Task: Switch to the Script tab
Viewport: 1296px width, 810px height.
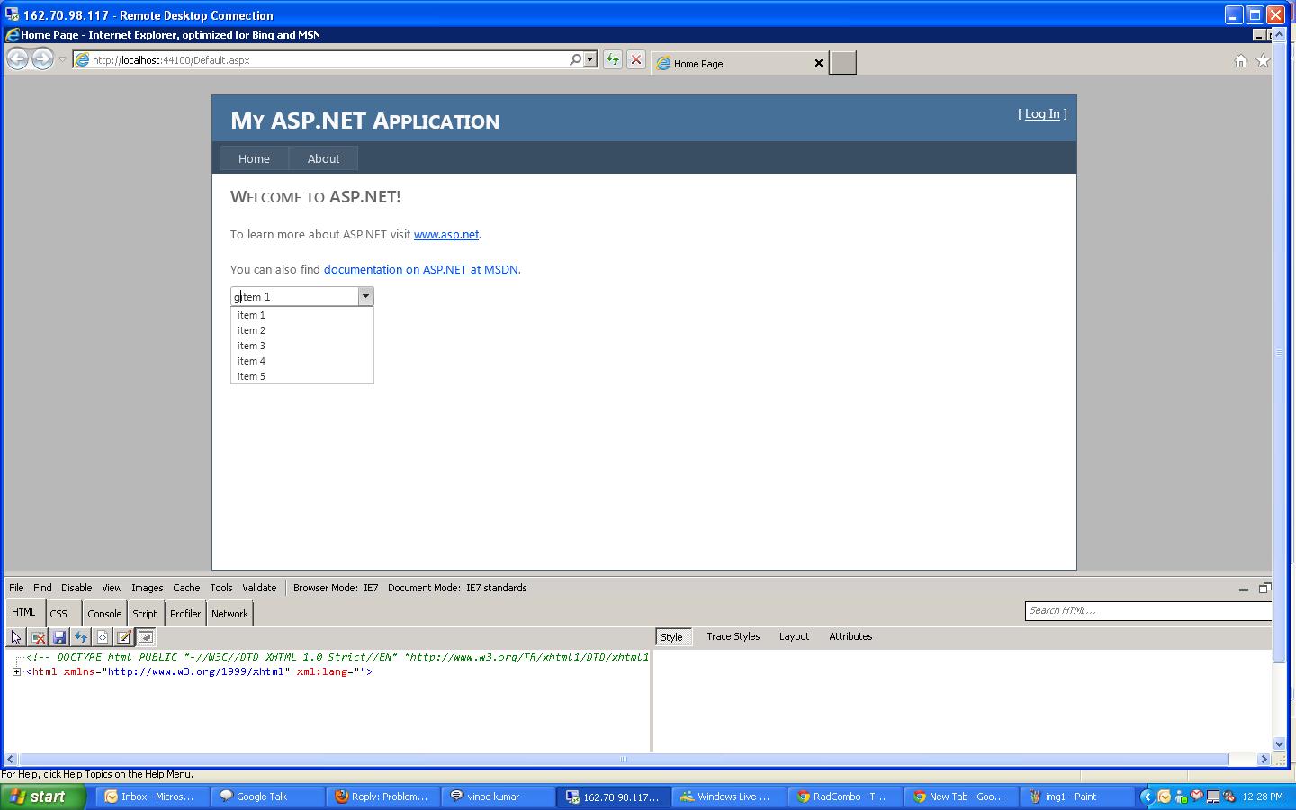Action: pyautogui.click(x=145, y=614)
